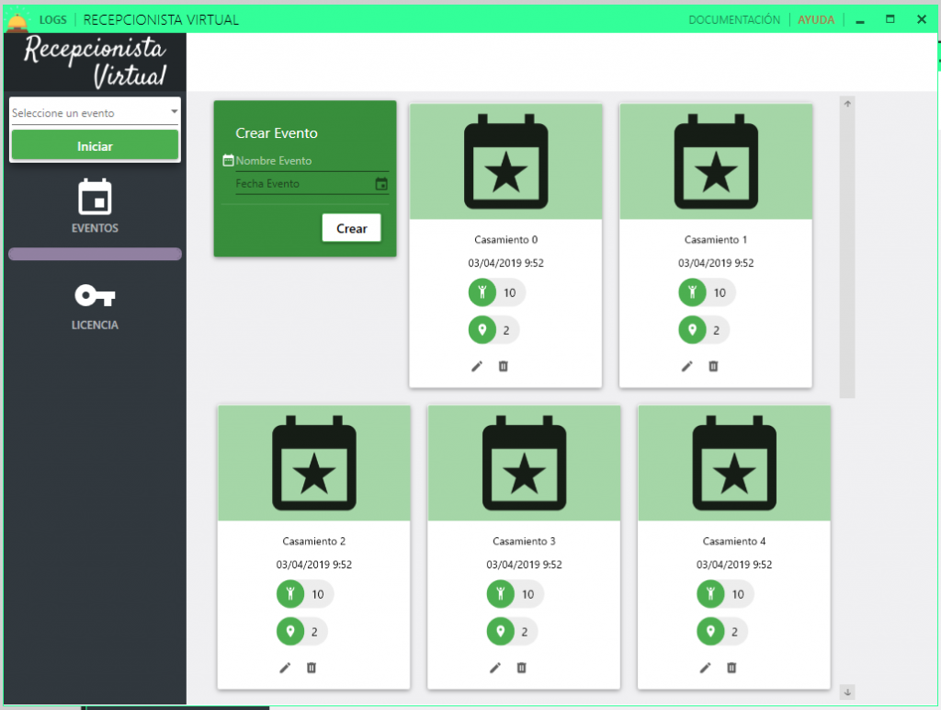The width and height of the screenshot is (941, 710).
Task: Click the 'Casamiento 4' title text
Action: pyautogui.click(x=734, y=541)
